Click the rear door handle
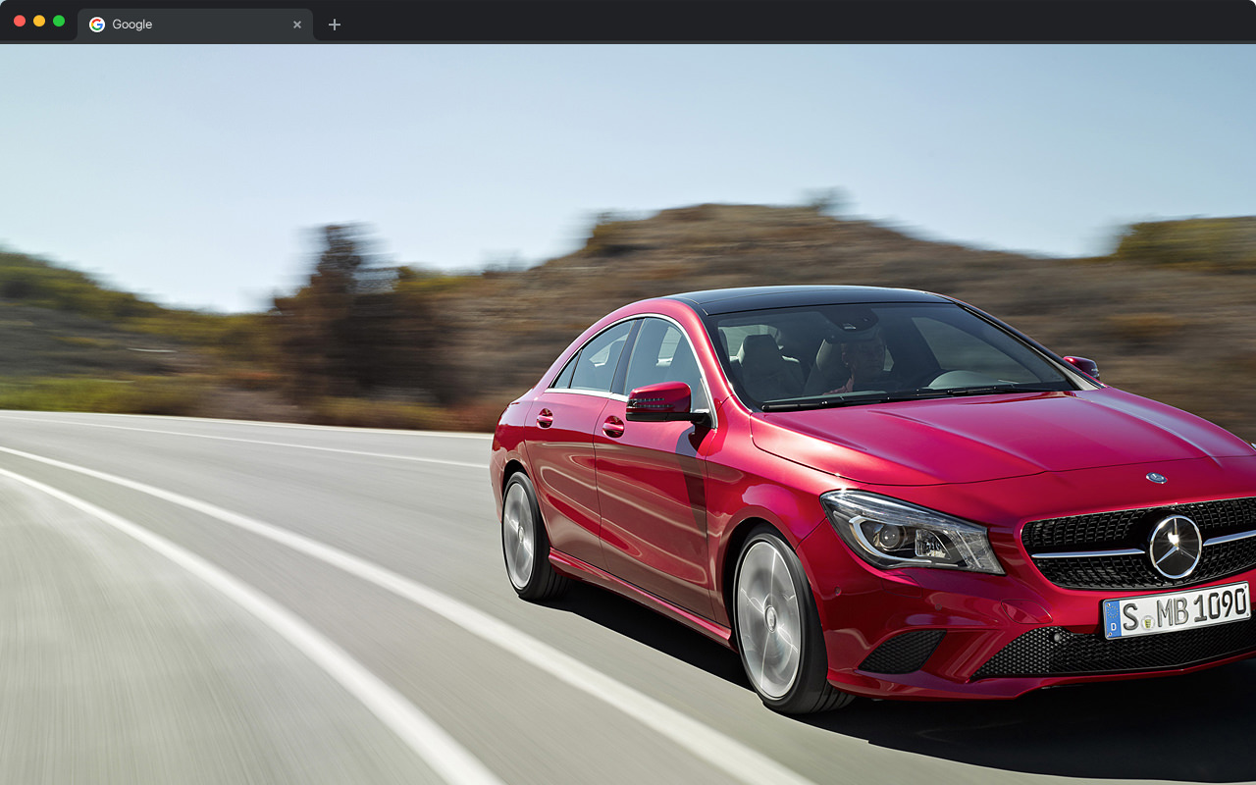This screenshot has width=1256, height=785. [545, 418]
